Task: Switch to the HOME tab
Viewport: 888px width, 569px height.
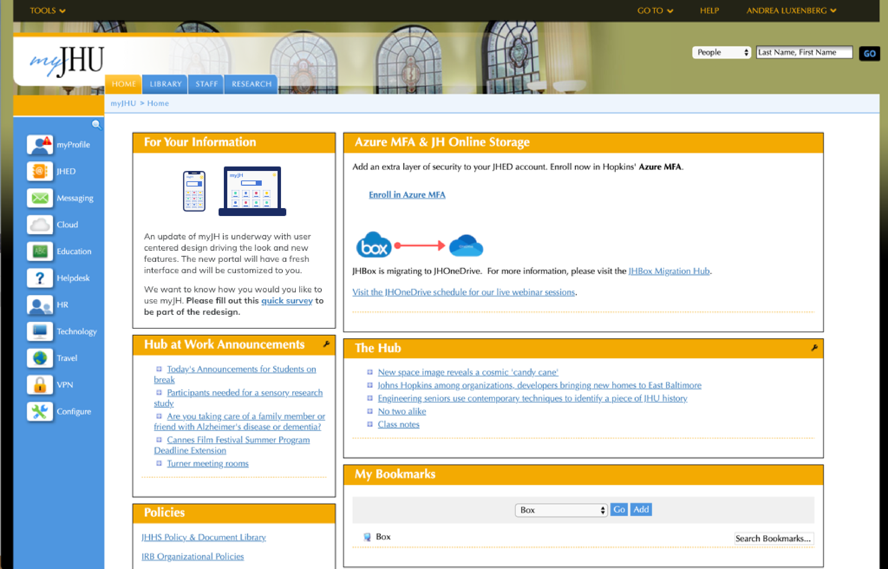Action: coord(124,84)
